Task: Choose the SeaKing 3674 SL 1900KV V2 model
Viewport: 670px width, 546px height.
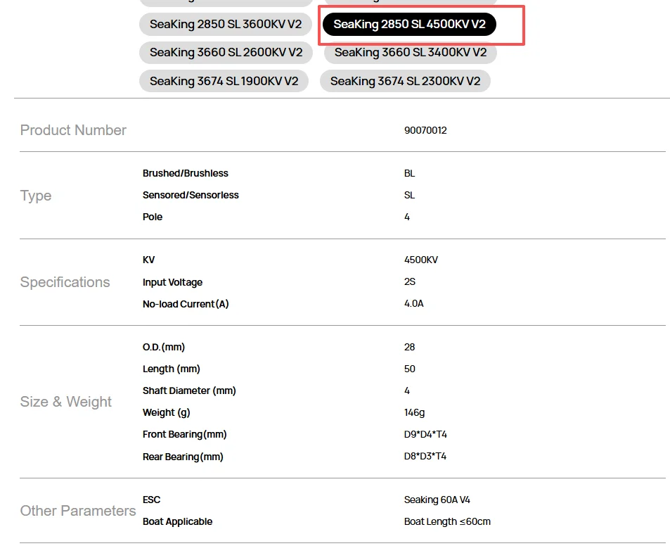Action: [x=224, y=81]
